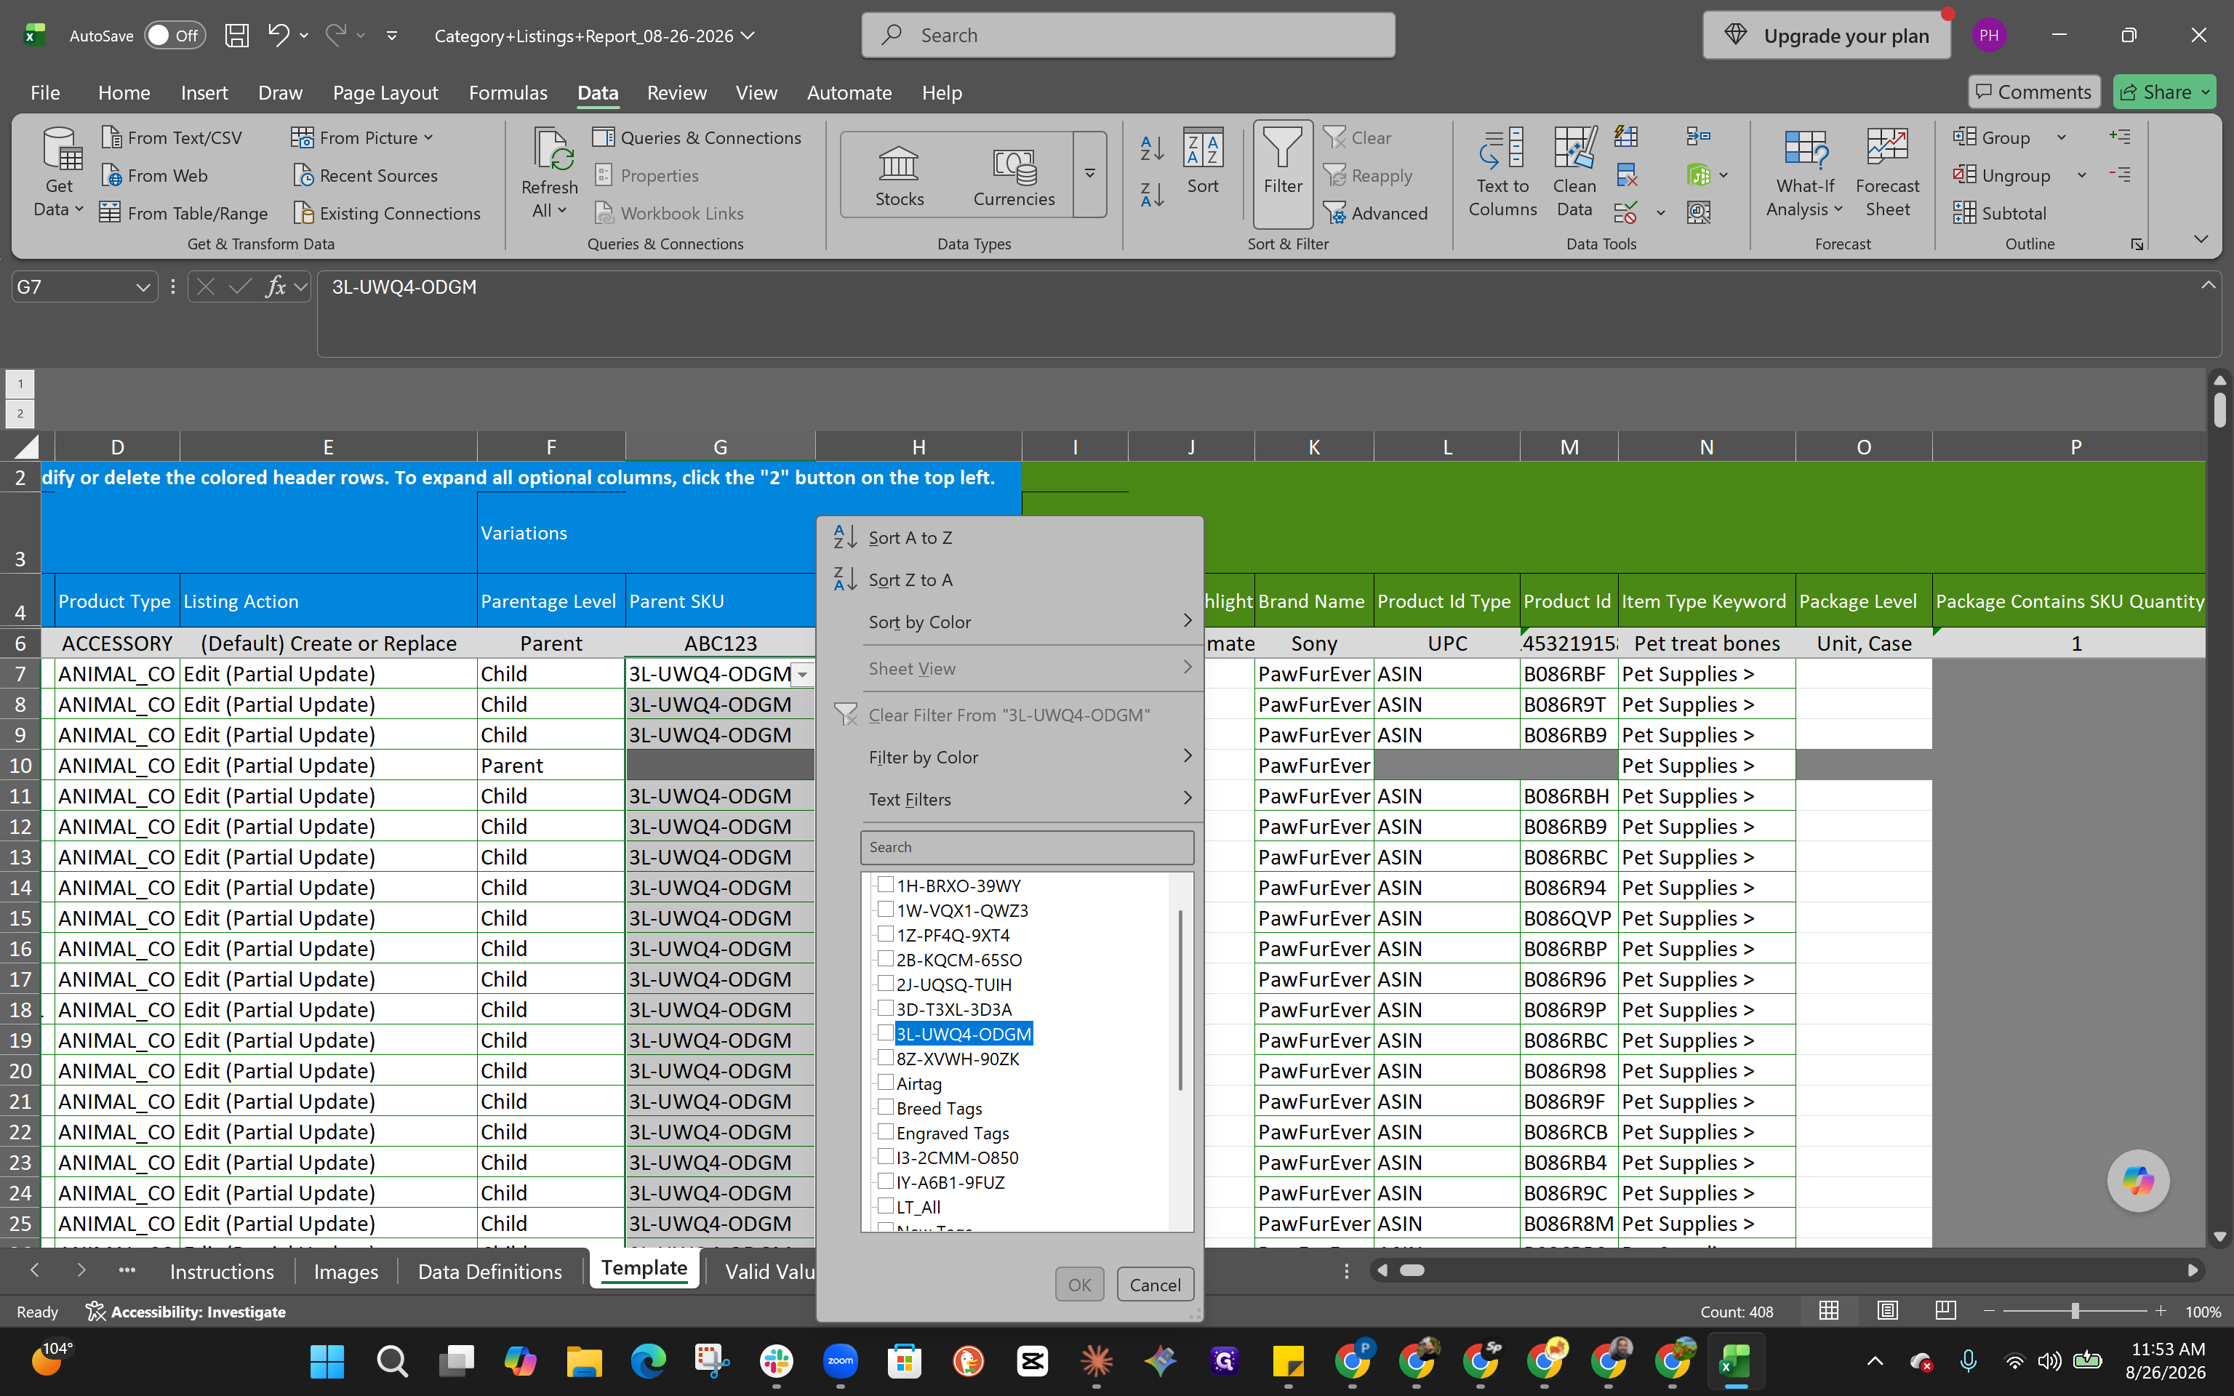Click Insert Function fx icon
This screenshot has width=2234, height=1396.
(x=275, y=287)
